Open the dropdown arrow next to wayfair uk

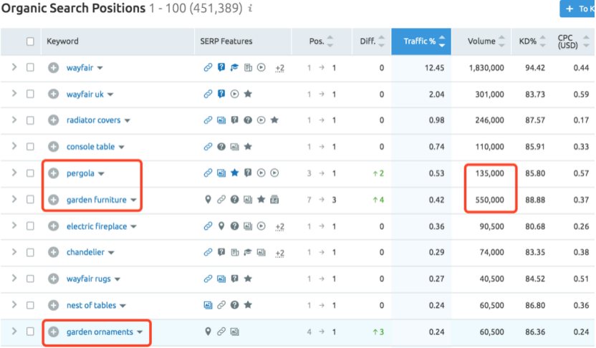point(110,95)
